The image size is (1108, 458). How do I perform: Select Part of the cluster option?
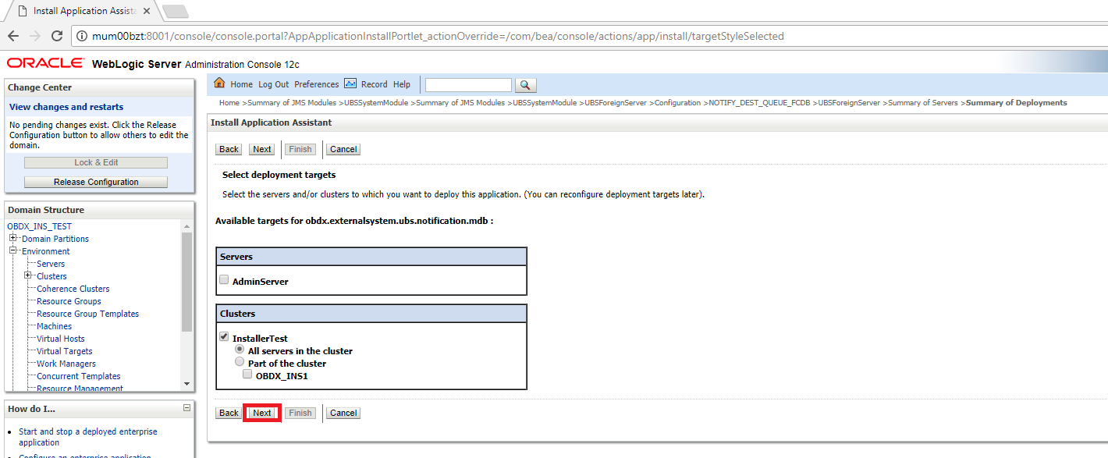(x=240, y=362)
